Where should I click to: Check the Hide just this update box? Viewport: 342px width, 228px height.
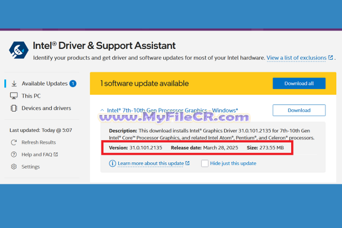pos(205,163)
